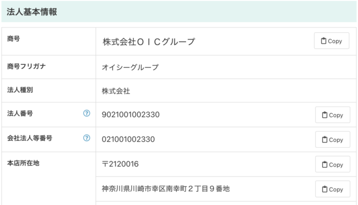The height and width of the screenshot is (205, 358).
Task: Click the postal code text 〒2120016
Action: click(120, 164)
